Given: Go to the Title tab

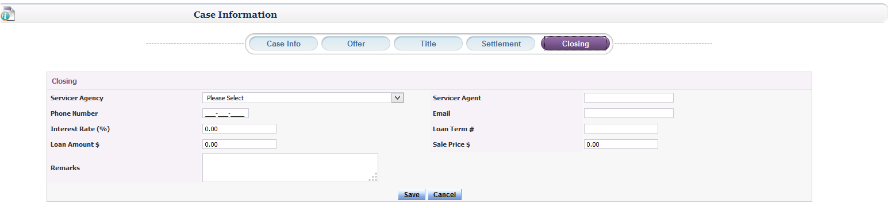Looking at the screenshot, I should 428,44.
